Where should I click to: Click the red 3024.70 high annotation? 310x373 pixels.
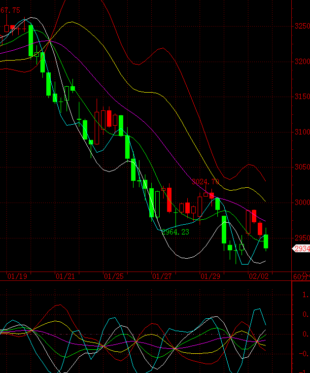tap(206, 182)
